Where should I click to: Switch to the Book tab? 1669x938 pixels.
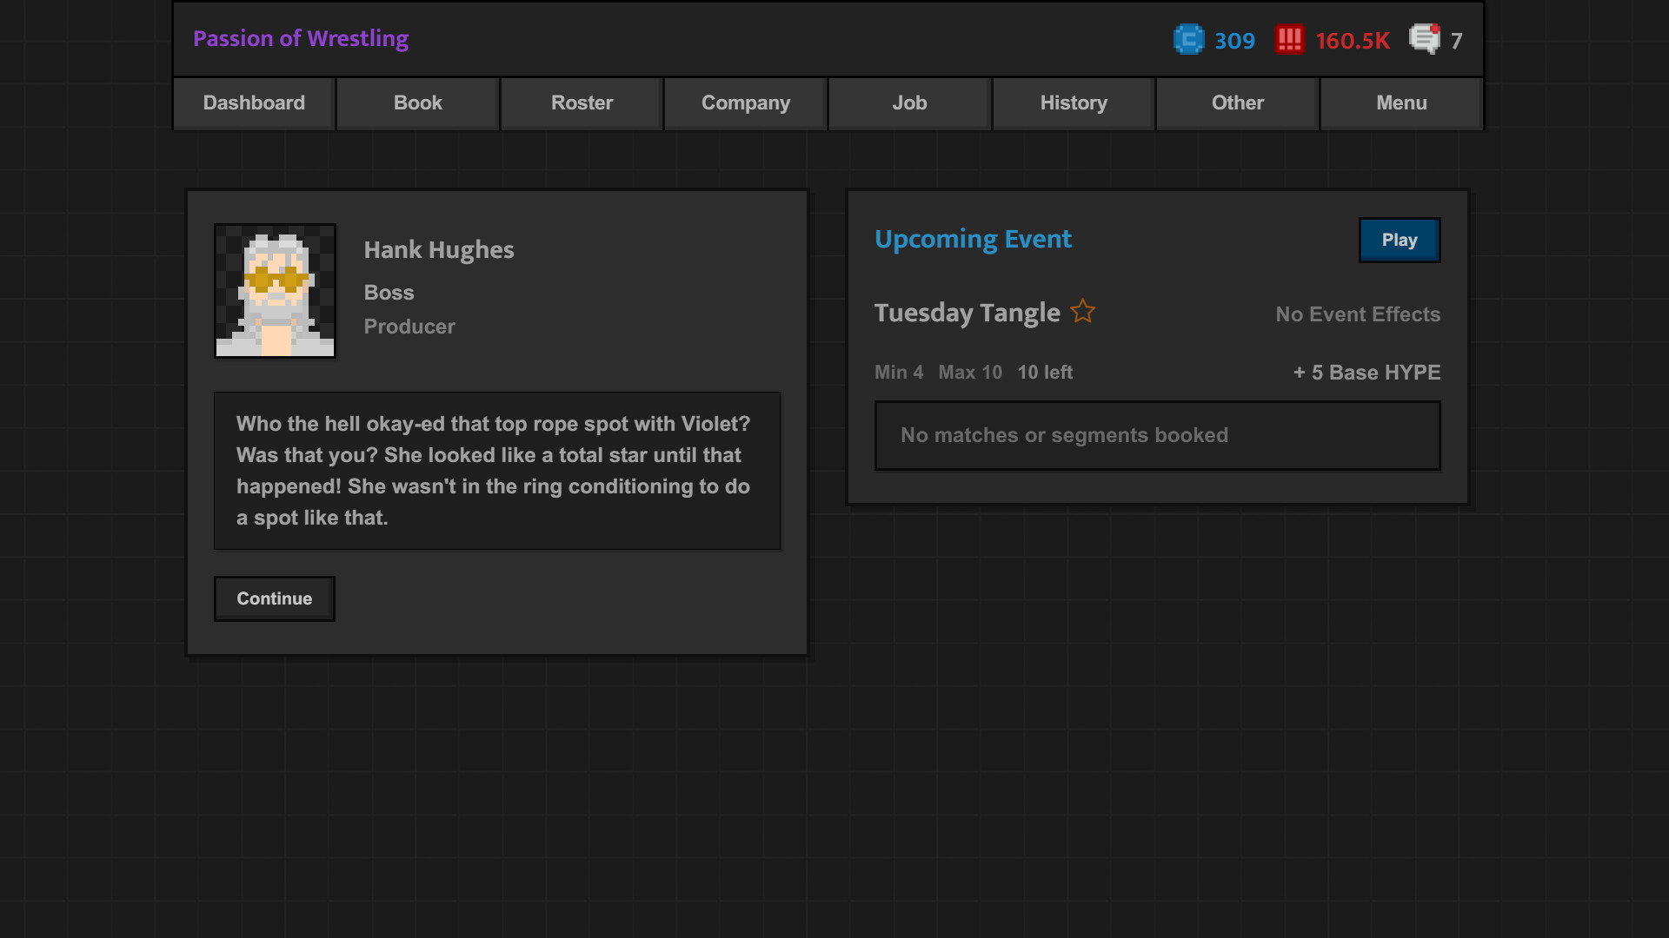click(417, 102)
